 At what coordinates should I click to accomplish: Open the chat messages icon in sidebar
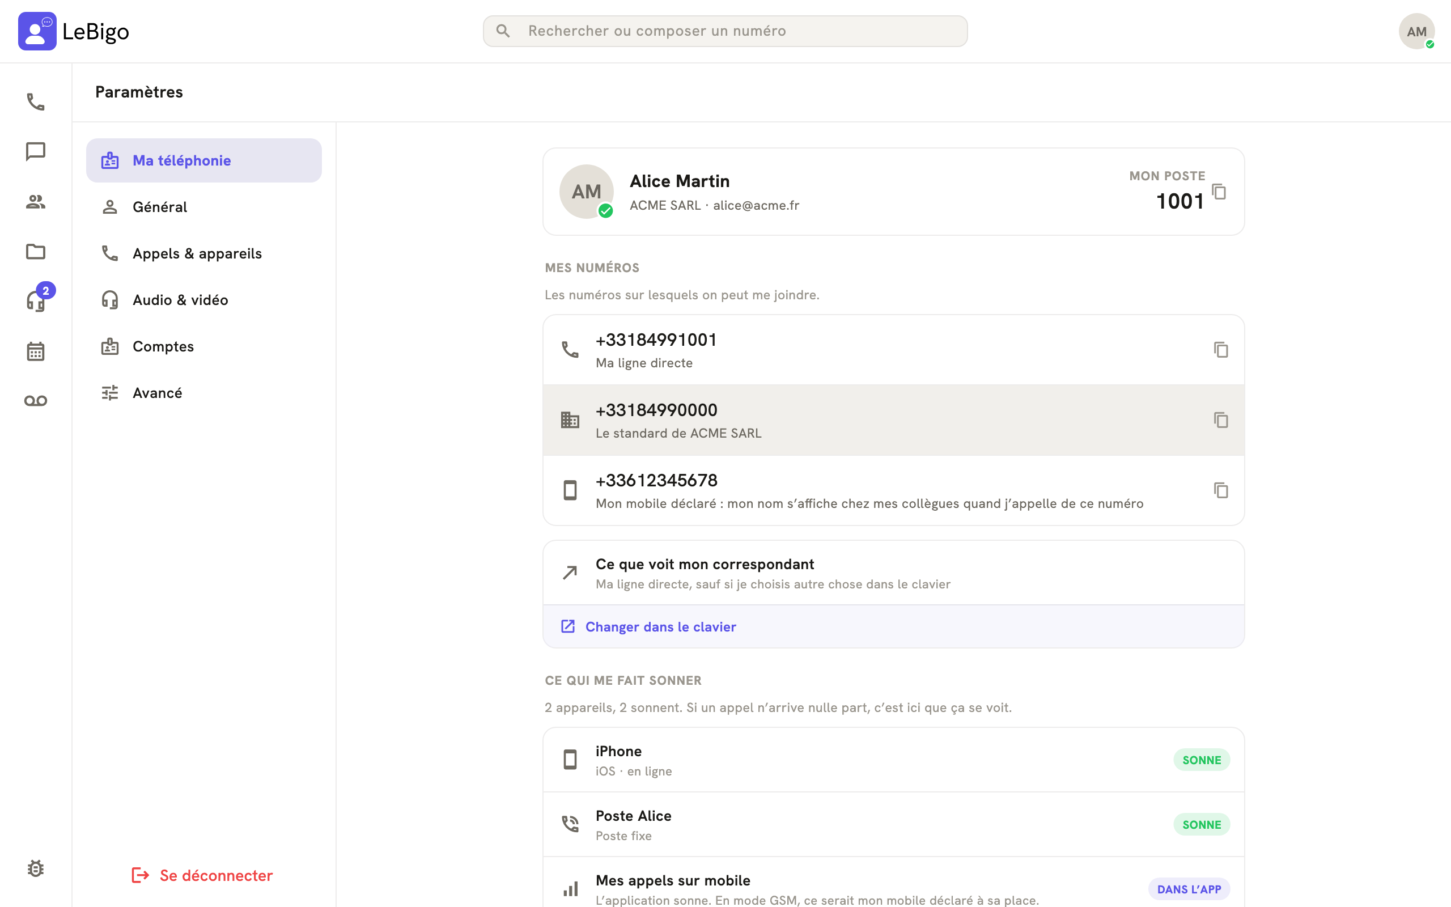coord(35,152)
